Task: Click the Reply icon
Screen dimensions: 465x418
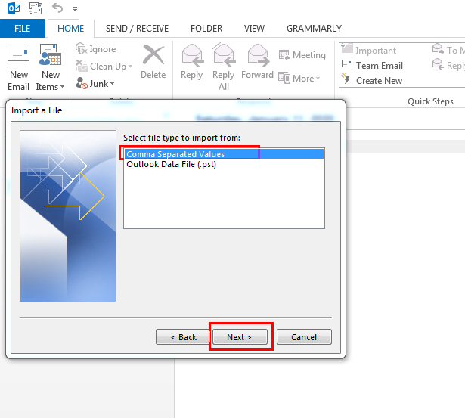Action: point(193,55)
